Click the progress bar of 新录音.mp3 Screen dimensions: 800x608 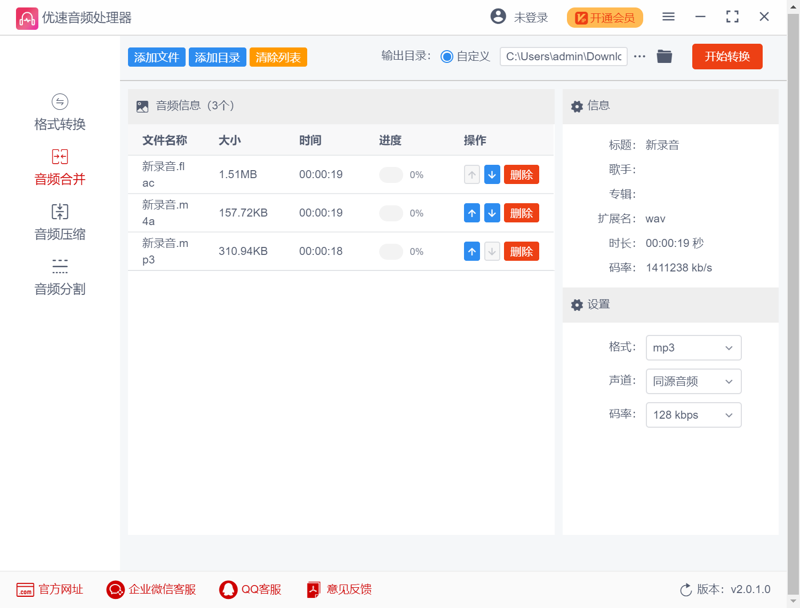[391, 251]
